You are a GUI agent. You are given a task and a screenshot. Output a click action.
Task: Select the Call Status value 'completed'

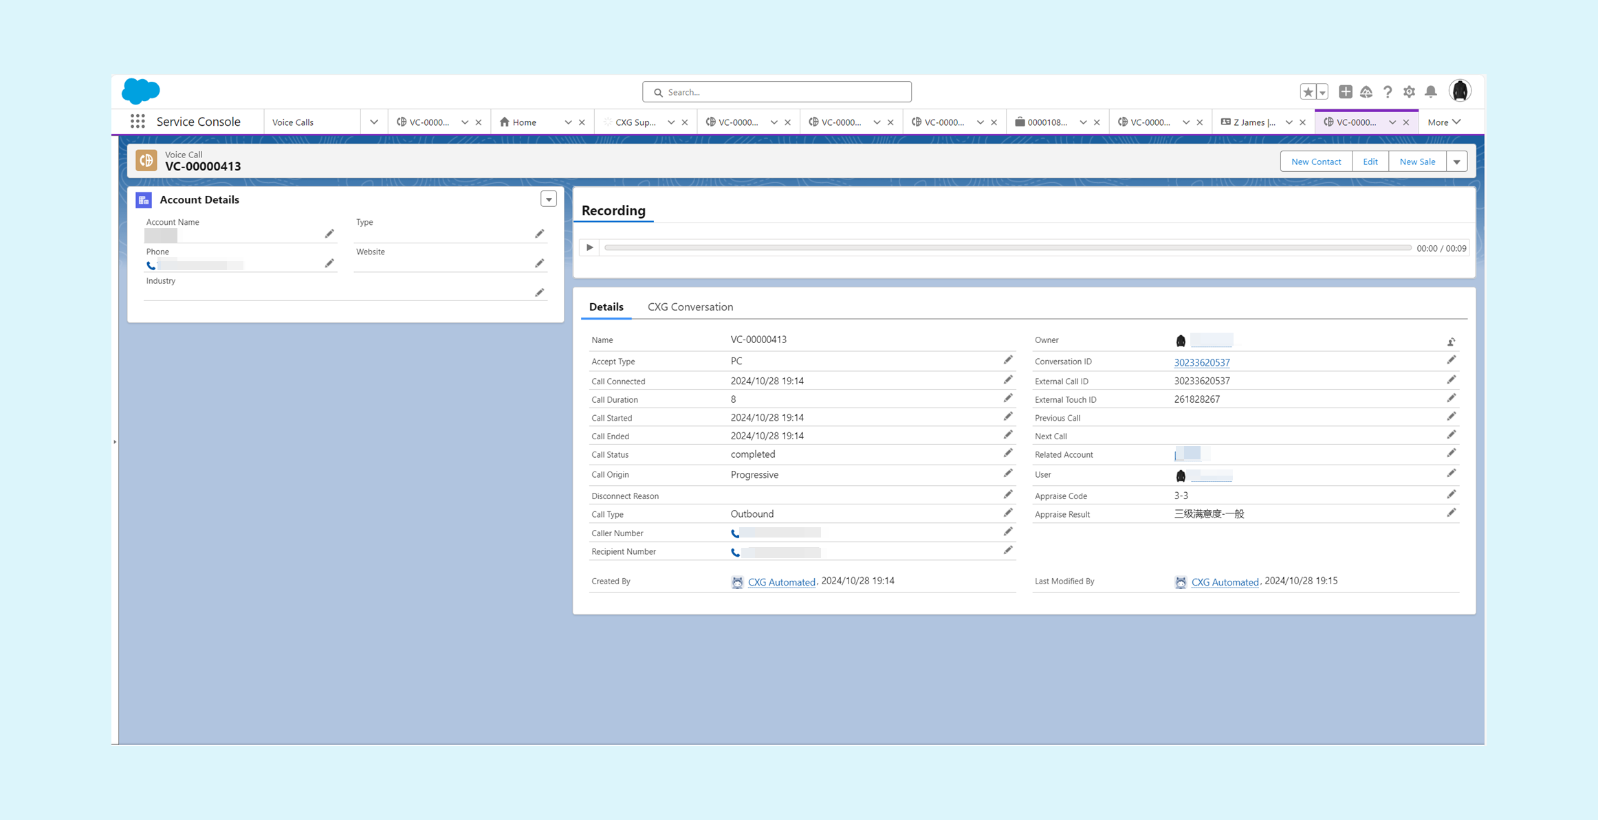753,454
